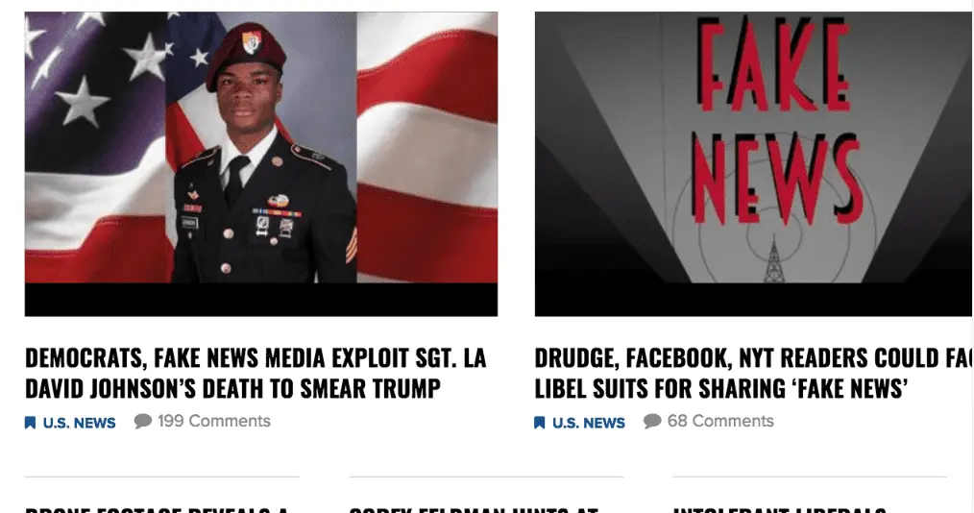The width and height of the screenshot is (974, 513).
Task: Open the Intolerant Liberals headline
Action: pos(780,510)
